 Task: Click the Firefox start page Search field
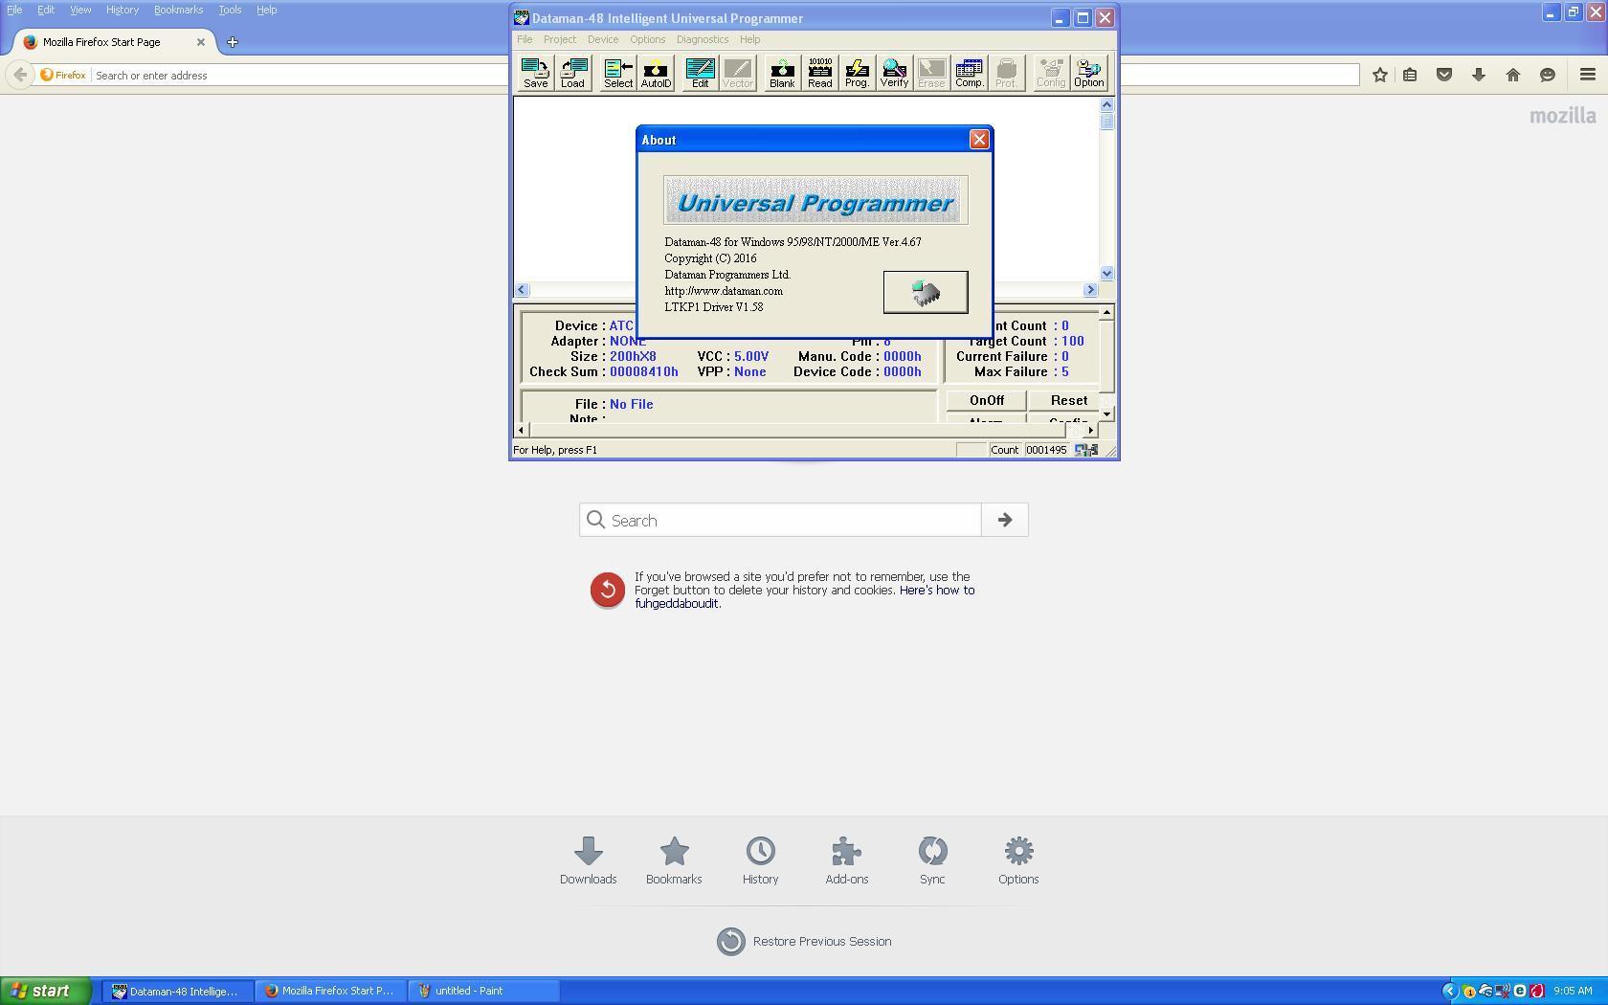click(780, 521)
